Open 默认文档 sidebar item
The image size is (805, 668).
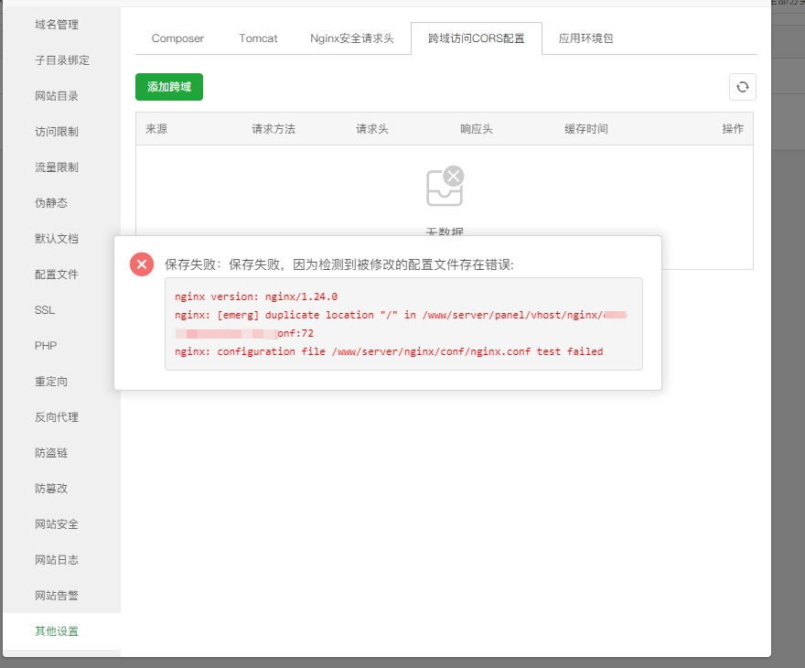(x=57, y=239)
